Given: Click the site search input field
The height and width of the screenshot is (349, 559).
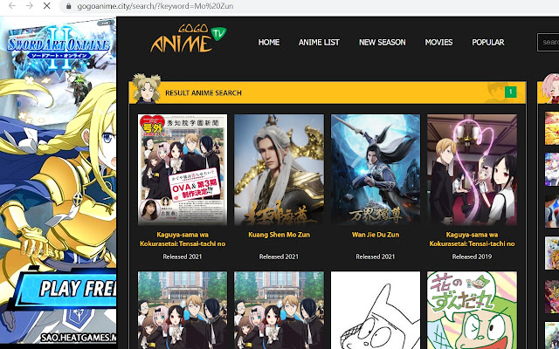Looking at the screenshot, I should pos(548,43).
